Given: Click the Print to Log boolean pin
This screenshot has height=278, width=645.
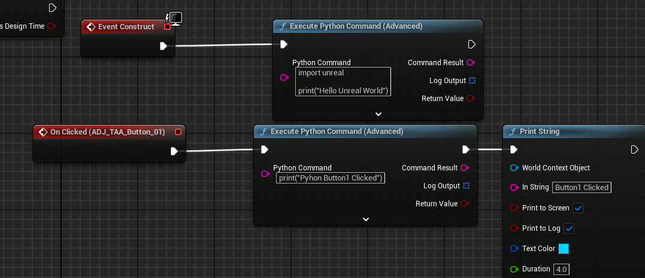Looking at the screenshot, I should point(514,228).
